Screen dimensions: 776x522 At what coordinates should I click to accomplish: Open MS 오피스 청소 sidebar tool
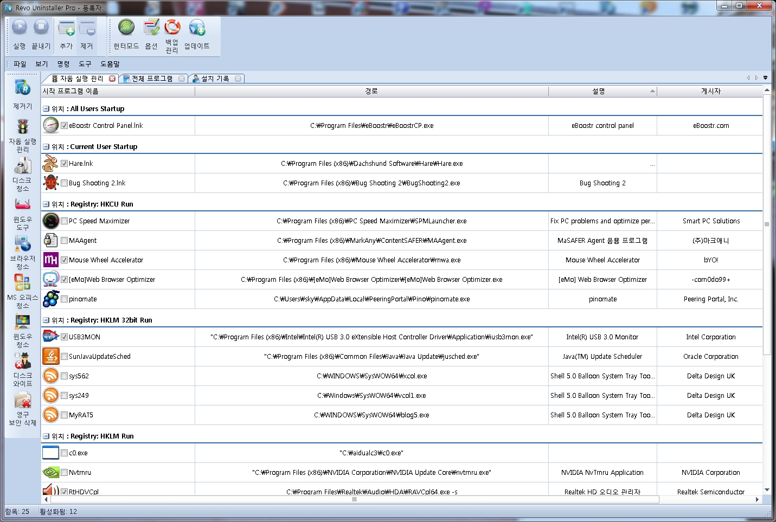(x=23, y=292)
